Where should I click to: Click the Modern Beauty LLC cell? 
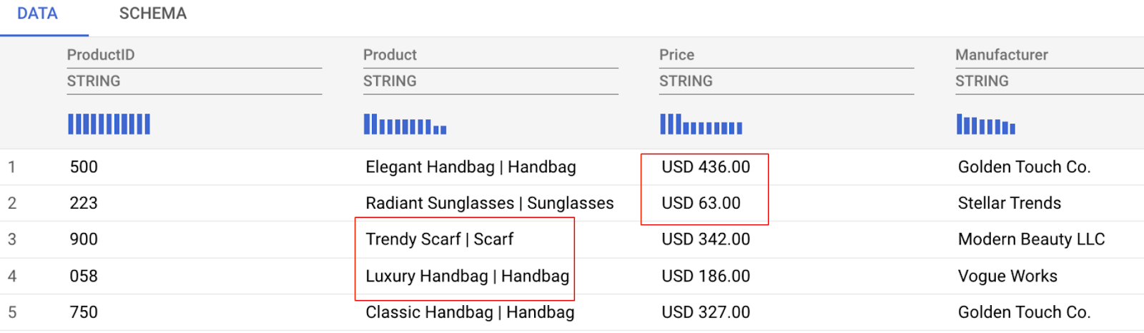pyautogui.click(x=1031, y=239)
